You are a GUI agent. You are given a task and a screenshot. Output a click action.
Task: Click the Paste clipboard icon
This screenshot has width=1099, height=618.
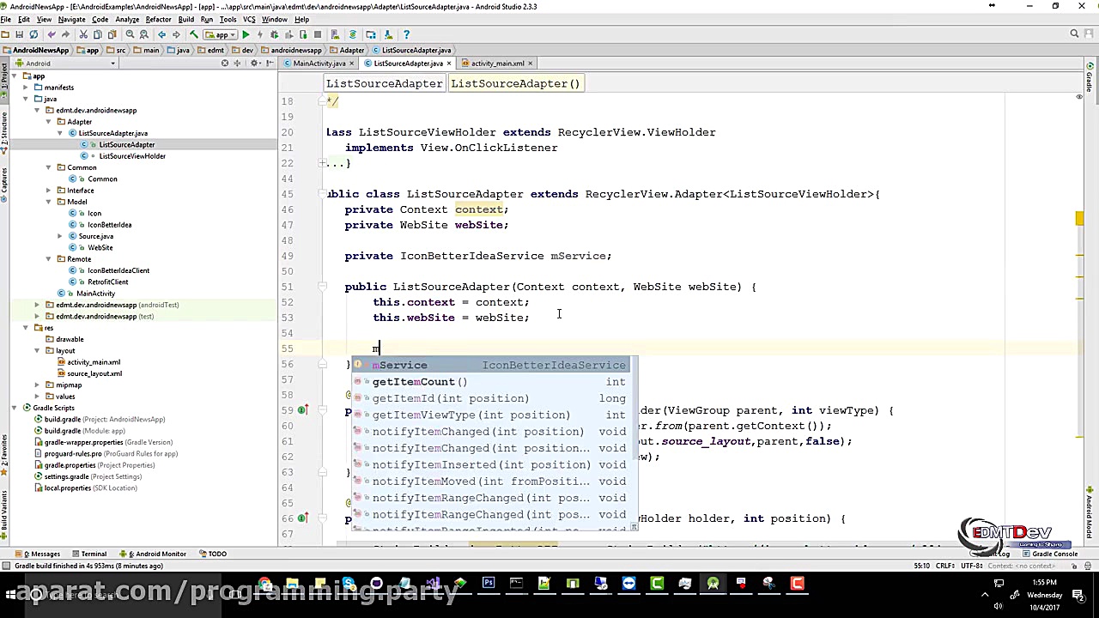click(x=112, y=34)
